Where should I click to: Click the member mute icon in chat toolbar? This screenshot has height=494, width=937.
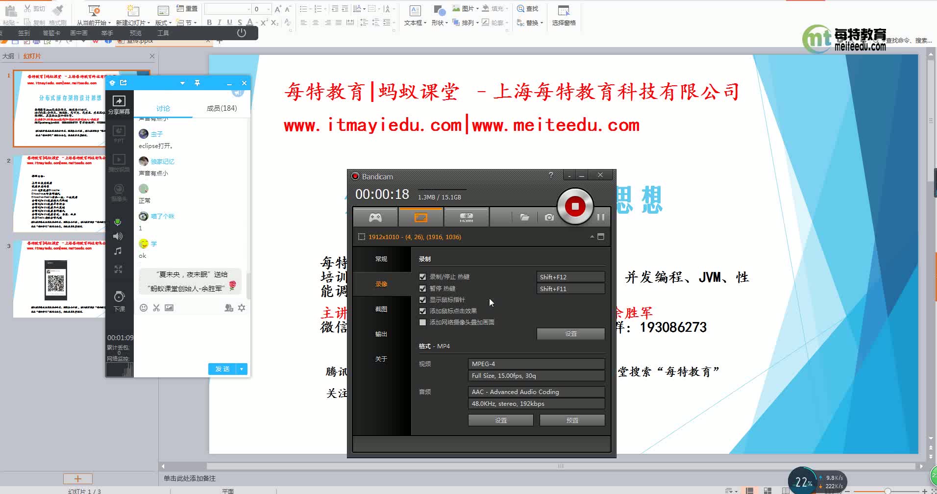[x=229, y=308]
